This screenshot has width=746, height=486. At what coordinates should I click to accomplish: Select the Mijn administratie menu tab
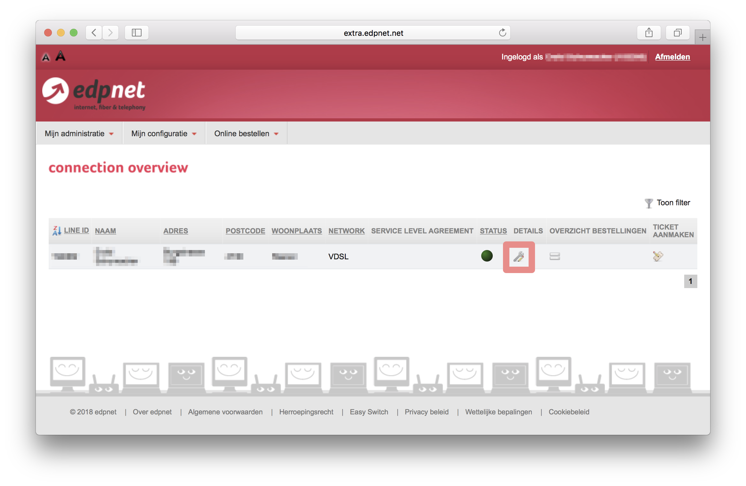78,134
